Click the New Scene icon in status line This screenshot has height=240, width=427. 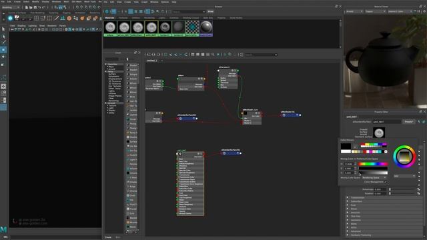pos(26,7)
